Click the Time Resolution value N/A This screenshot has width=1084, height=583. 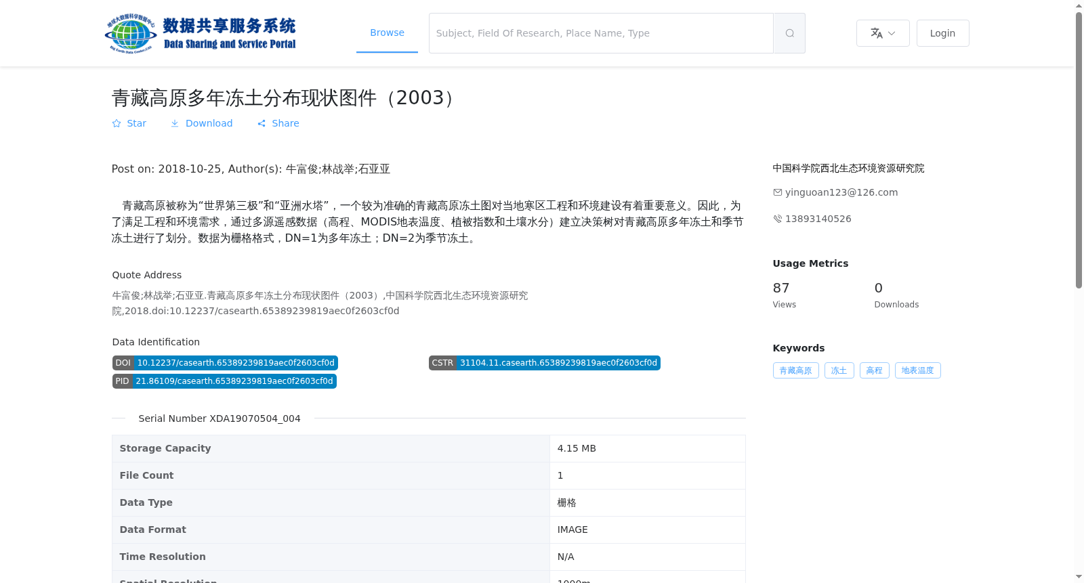coord(566,557)
